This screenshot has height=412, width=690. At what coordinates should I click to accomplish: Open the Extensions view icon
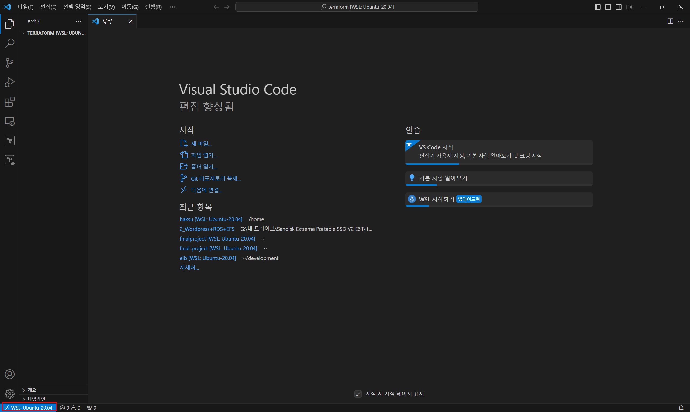10,102
